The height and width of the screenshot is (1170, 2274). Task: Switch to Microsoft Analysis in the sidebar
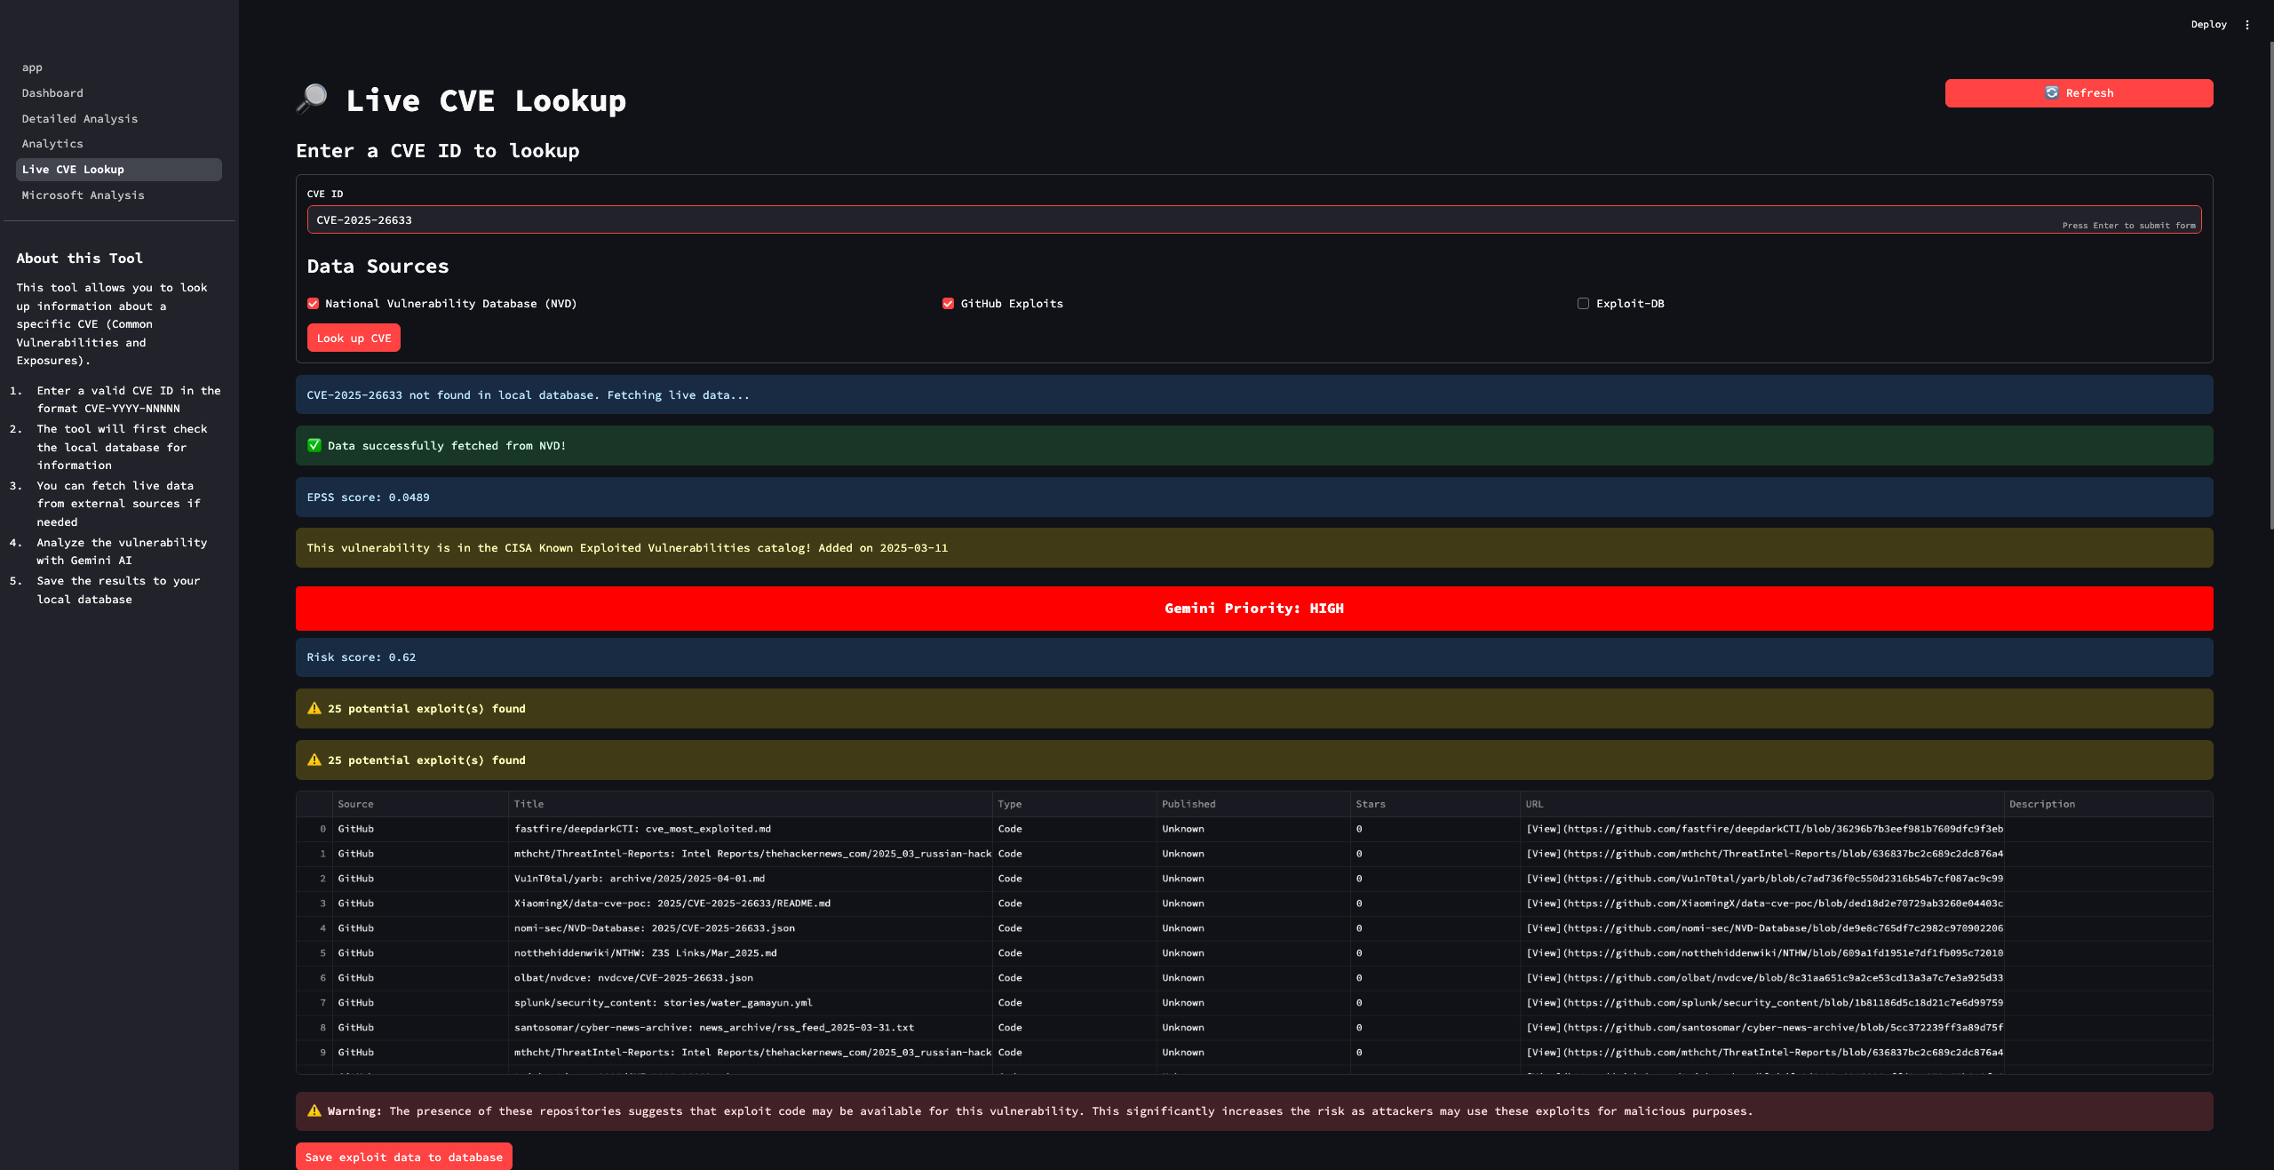[x=83, y=195]
